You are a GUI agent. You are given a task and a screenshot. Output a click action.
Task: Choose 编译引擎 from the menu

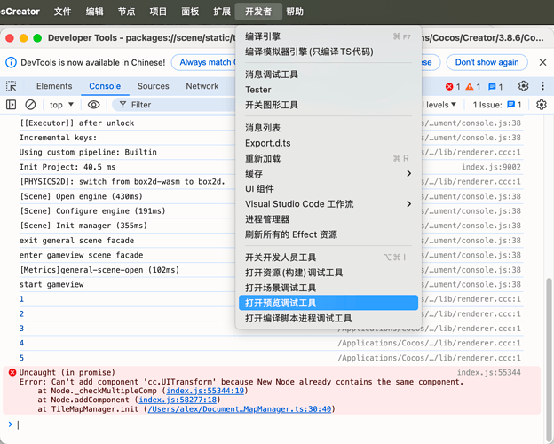coord(328,36)
